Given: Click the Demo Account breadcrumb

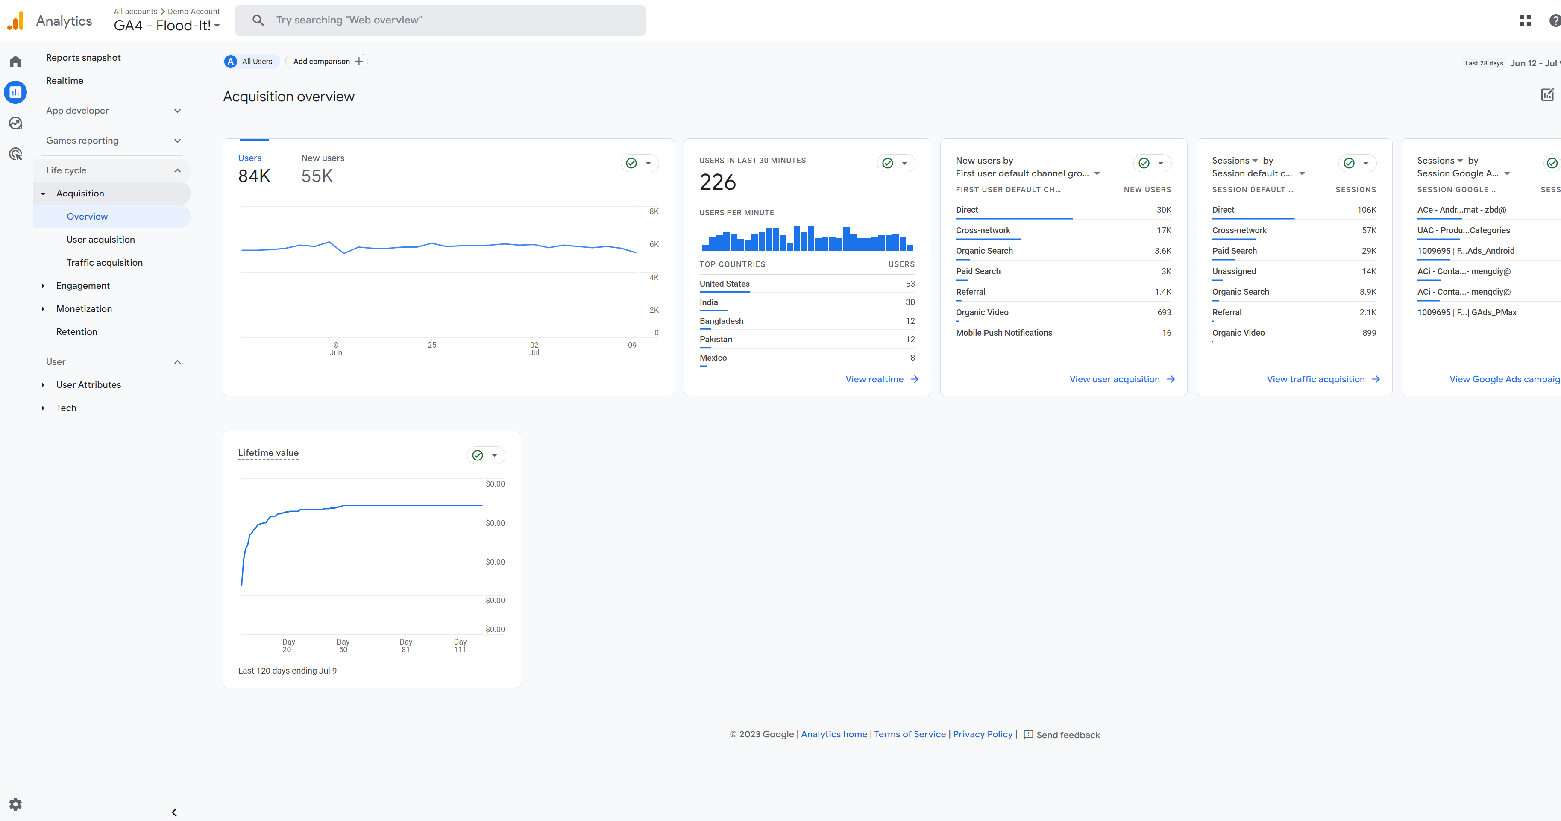Looking at the screenshot, I should tap(193, 12).
